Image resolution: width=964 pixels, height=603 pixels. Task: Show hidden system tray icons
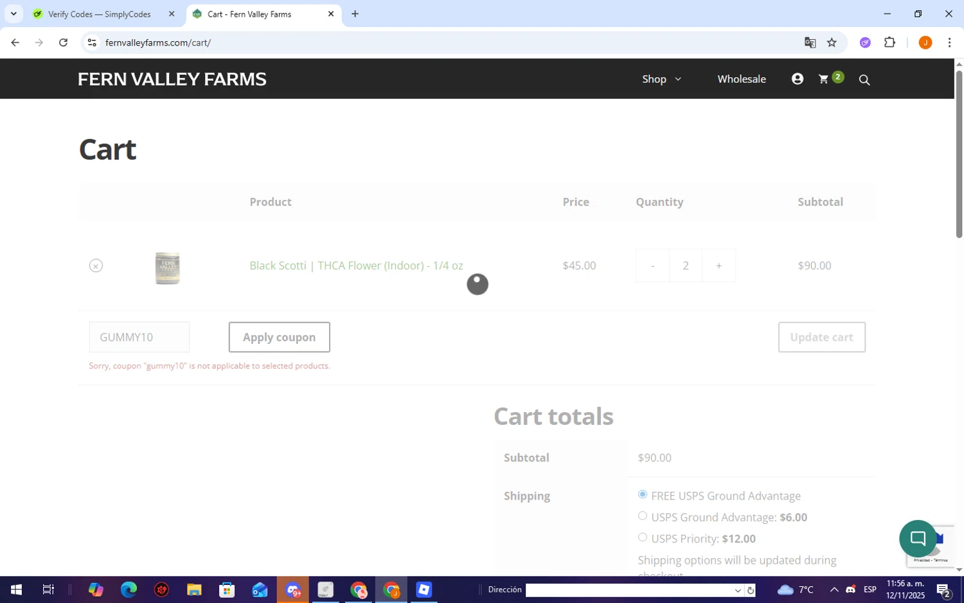click(x=834, y=589)
